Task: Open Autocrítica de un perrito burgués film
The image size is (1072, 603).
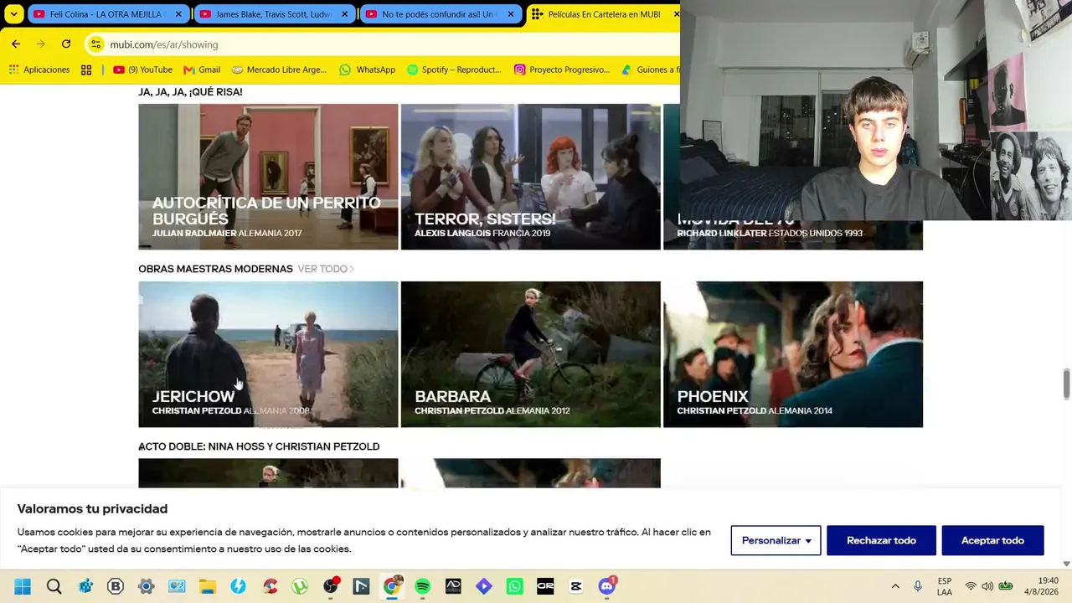Action: 268,177
